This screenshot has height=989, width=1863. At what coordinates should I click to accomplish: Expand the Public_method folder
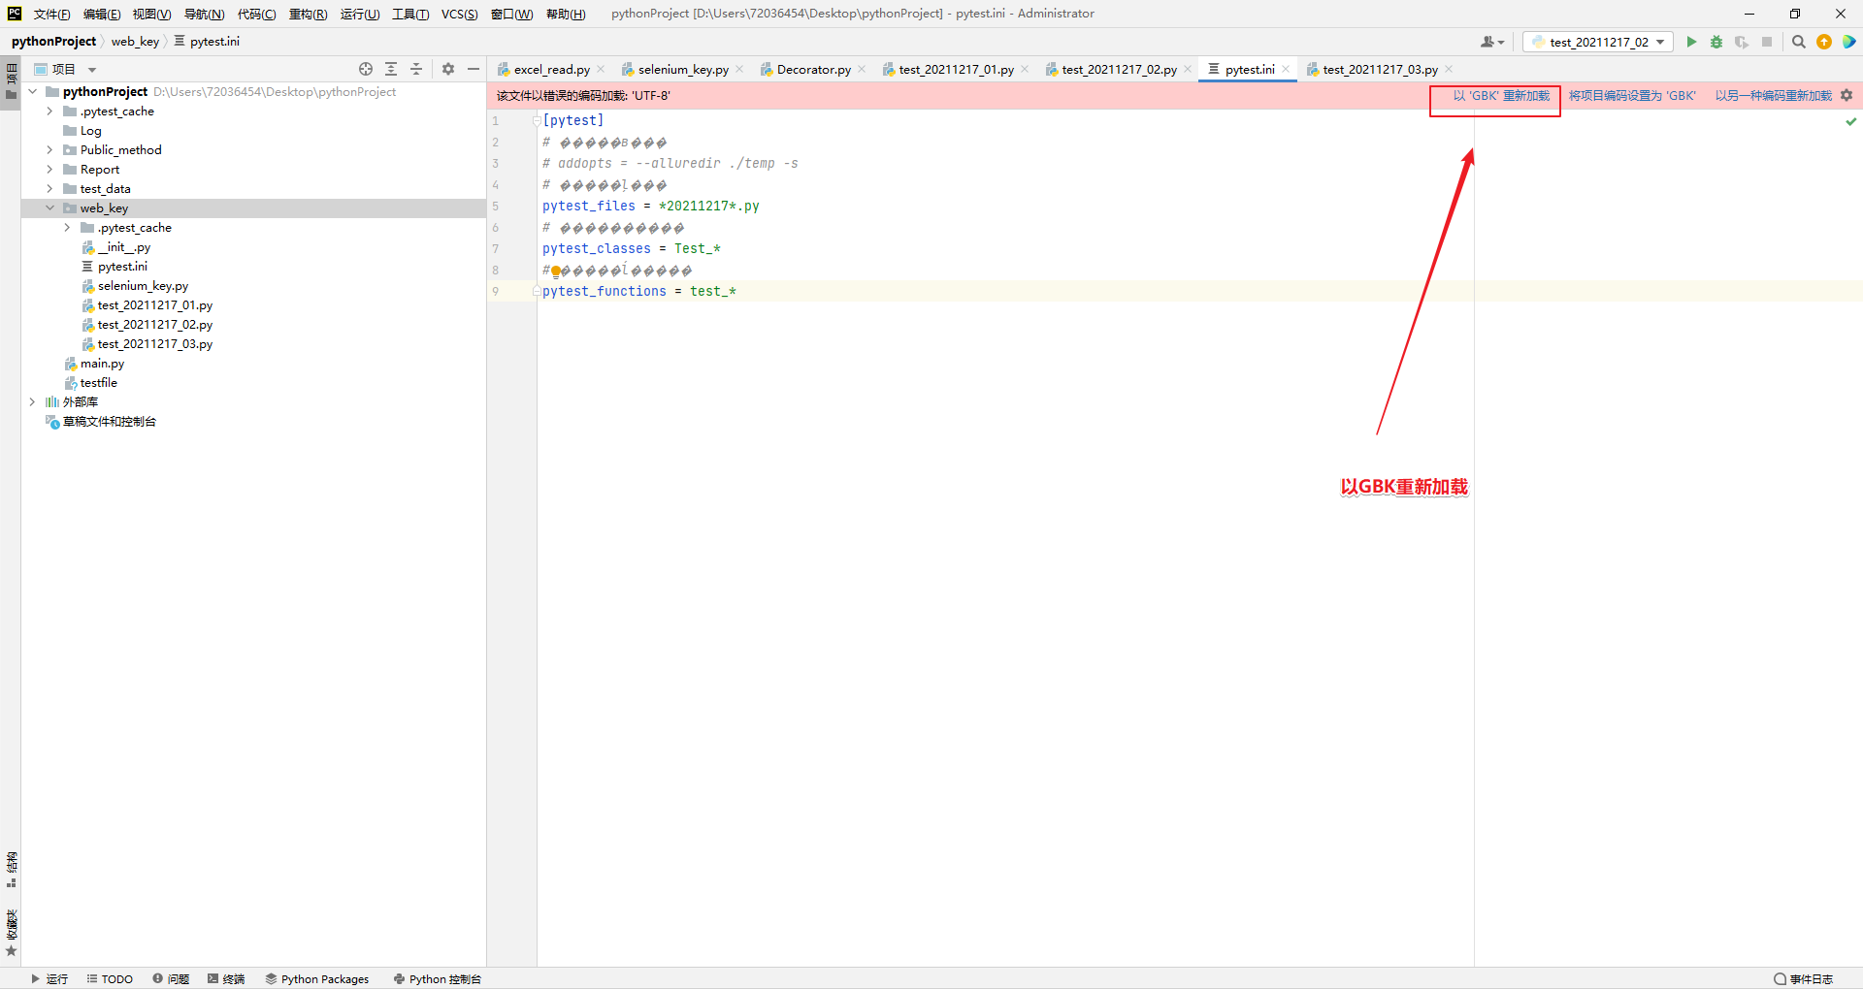pyautogui.click(x=49, y=150)
